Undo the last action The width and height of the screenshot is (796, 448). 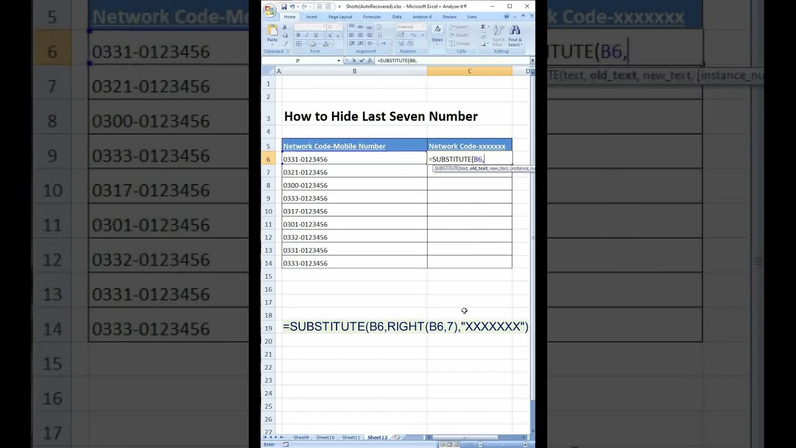[x=292, y=7]
